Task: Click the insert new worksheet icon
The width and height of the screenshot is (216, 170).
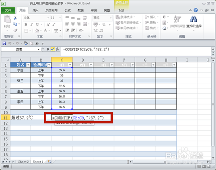Action: [50, 162]
